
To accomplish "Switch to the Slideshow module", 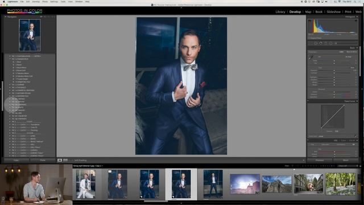I will [334, 11].
